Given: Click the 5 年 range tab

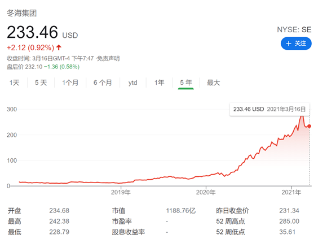Looking at the screenshot, I should (x=186, y=83).
